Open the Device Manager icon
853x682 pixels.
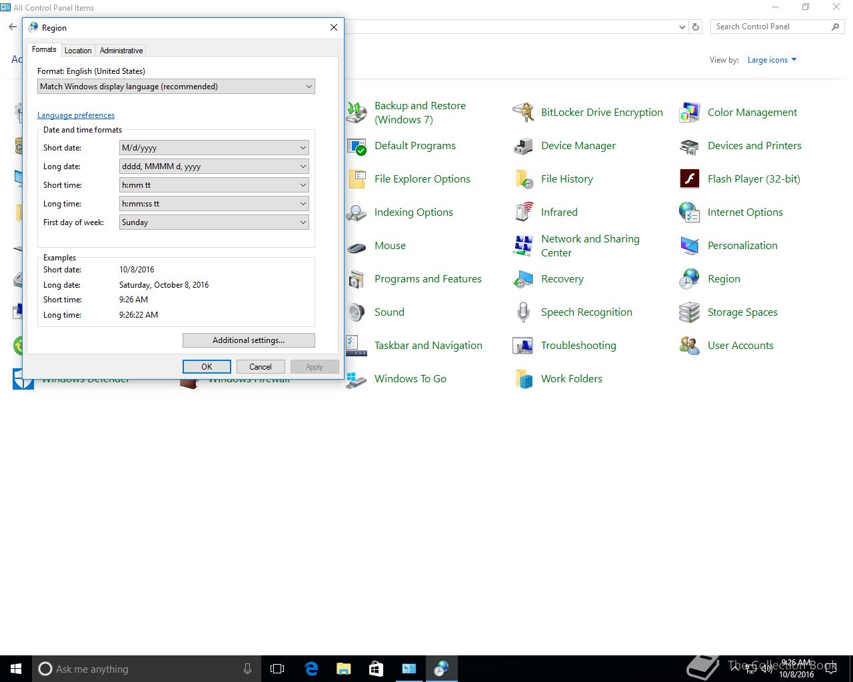coord(523,146)
